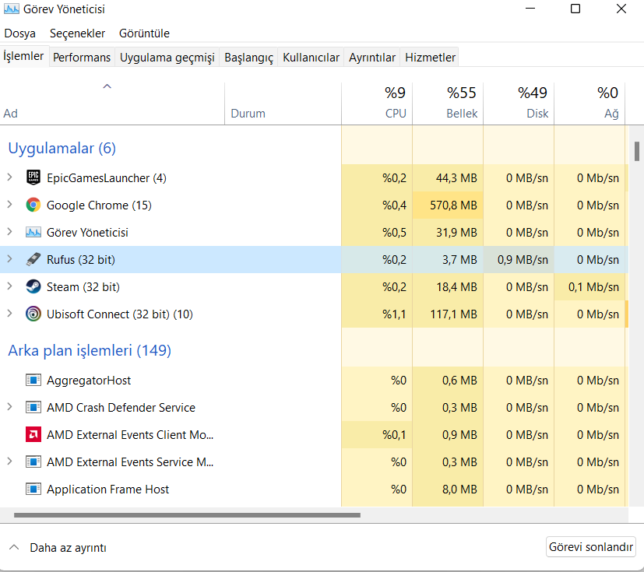Switch to the Başlangıç tab
Viewport: 644px width, 572px height.
coord(248,57)
